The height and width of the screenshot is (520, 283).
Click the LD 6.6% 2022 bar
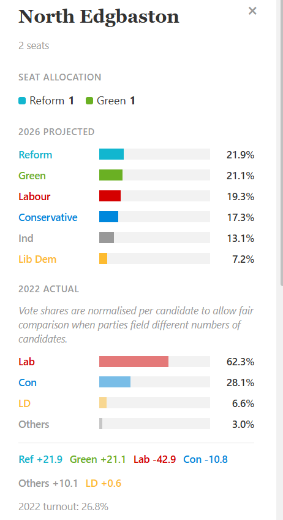click(103, 403)
